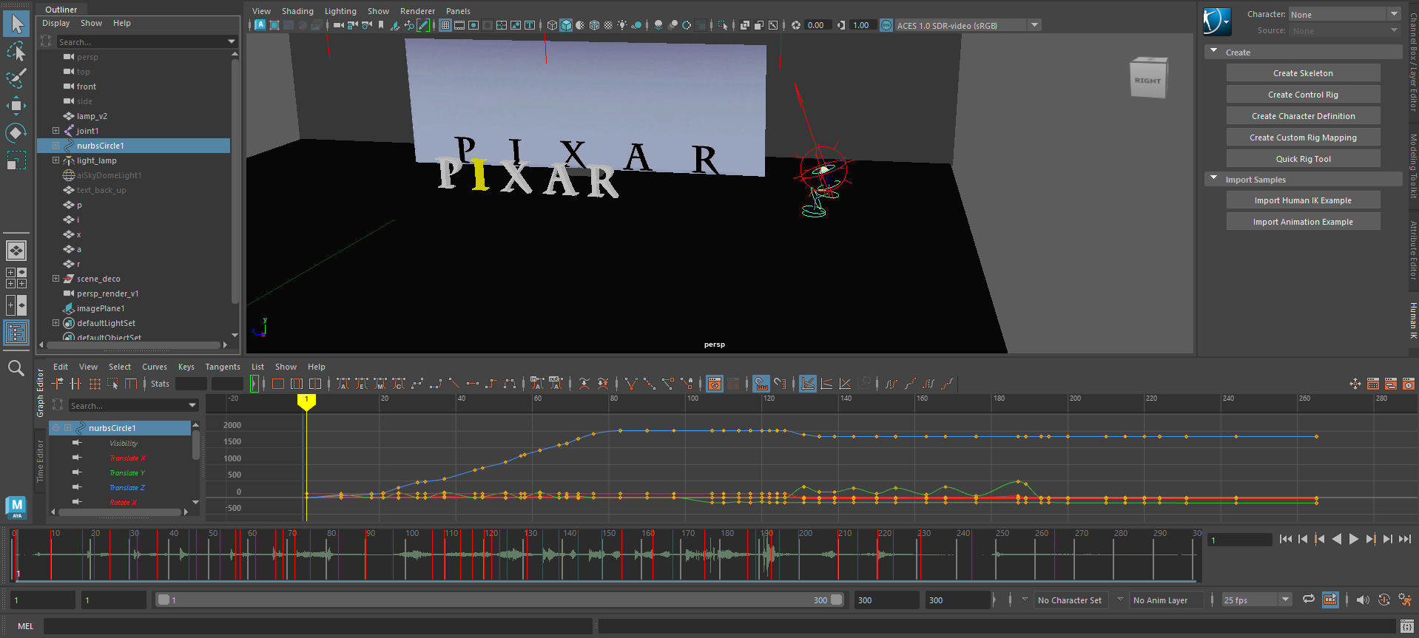
Task: Switch to the Time Editor tab
Action: tap(41, 462)
